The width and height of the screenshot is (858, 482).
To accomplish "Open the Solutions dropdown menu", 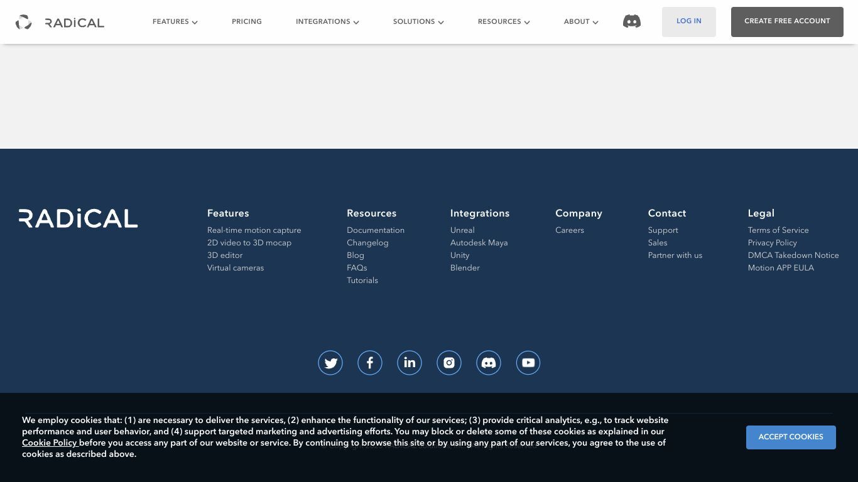I will coord(418,22).
